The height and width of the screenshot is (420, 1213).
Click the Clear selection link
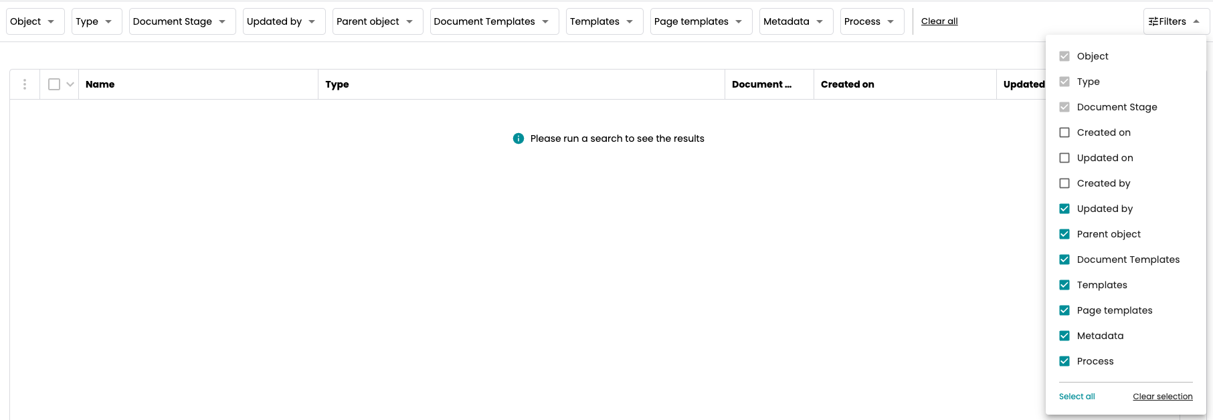click(1162, 397)
